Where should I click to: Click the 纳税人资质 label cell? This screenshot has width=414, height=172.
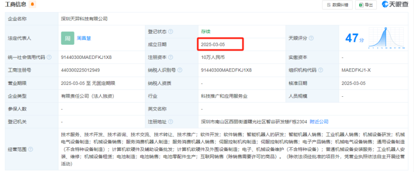(x=172, y=83)
